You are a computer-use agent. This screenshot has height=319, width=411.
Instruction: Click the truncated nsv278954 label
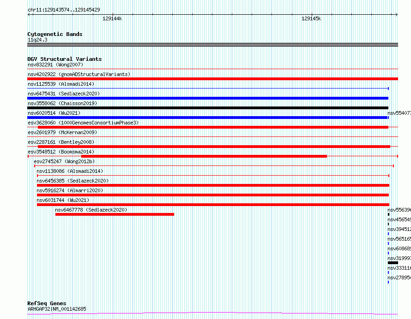click(399, 278)
